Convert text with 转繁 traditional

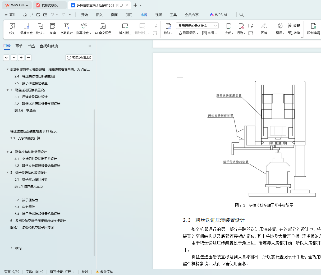(294, 26)
